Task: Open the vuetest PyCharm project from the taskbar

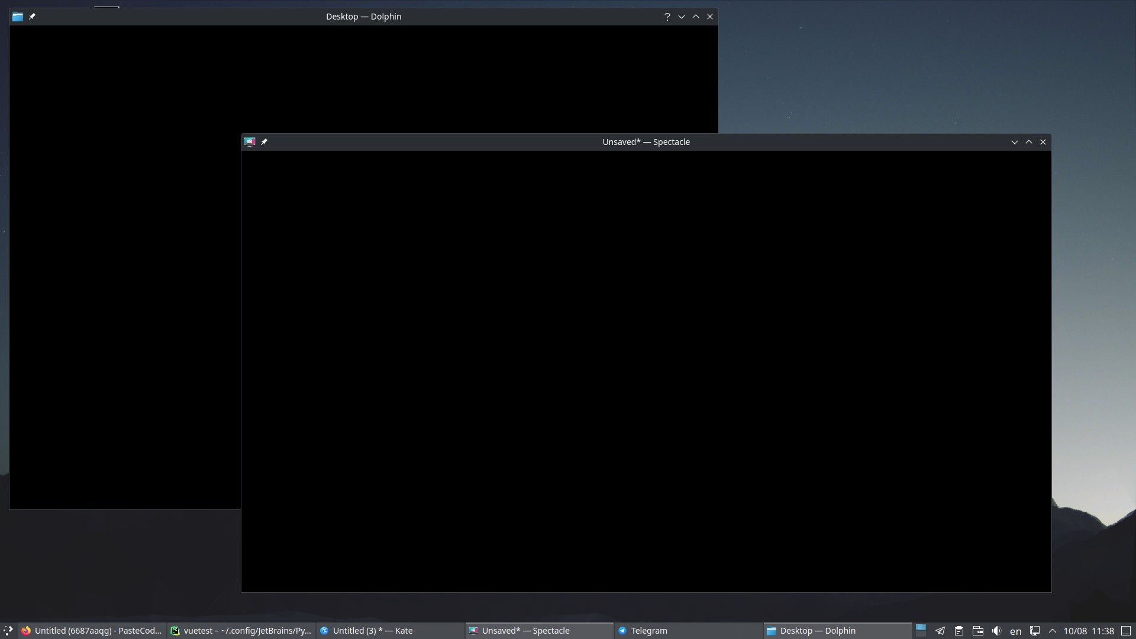Action: (243, 631)
